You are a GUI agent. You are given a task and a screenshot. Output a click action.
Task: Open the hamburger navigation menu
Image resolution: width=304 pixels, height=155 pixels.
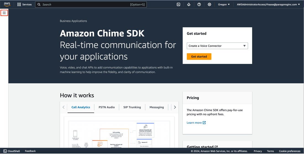(x=4, y=13)
